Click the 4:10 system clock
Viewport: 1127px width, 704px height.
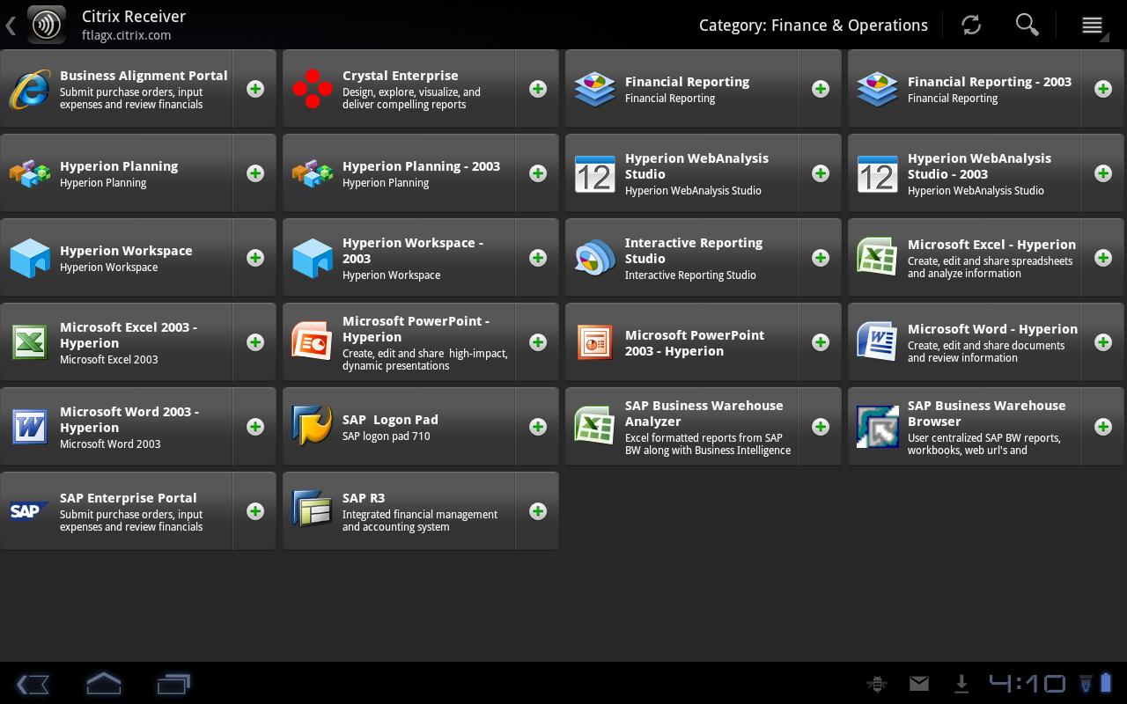[1028, 684]
